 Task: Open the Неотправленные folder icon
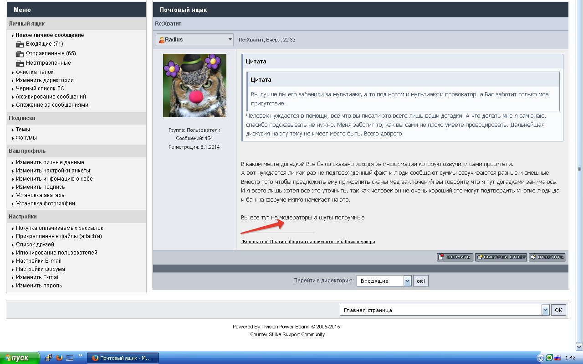[20, 63]
